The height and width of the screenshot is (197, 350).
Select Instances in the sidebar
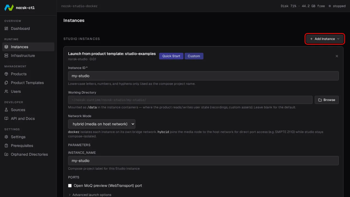point(28,47)
